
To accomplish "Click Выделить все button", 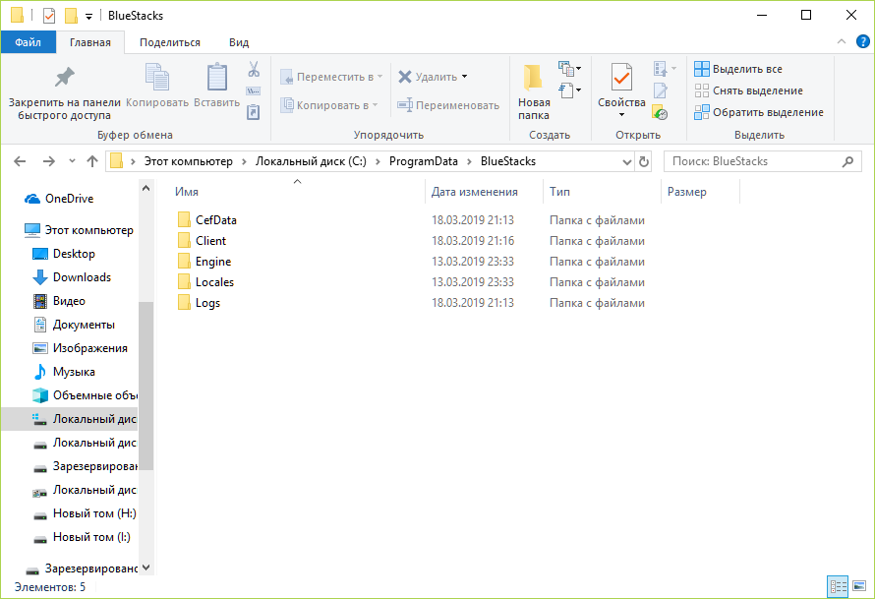I will click(x=738, y=69).
